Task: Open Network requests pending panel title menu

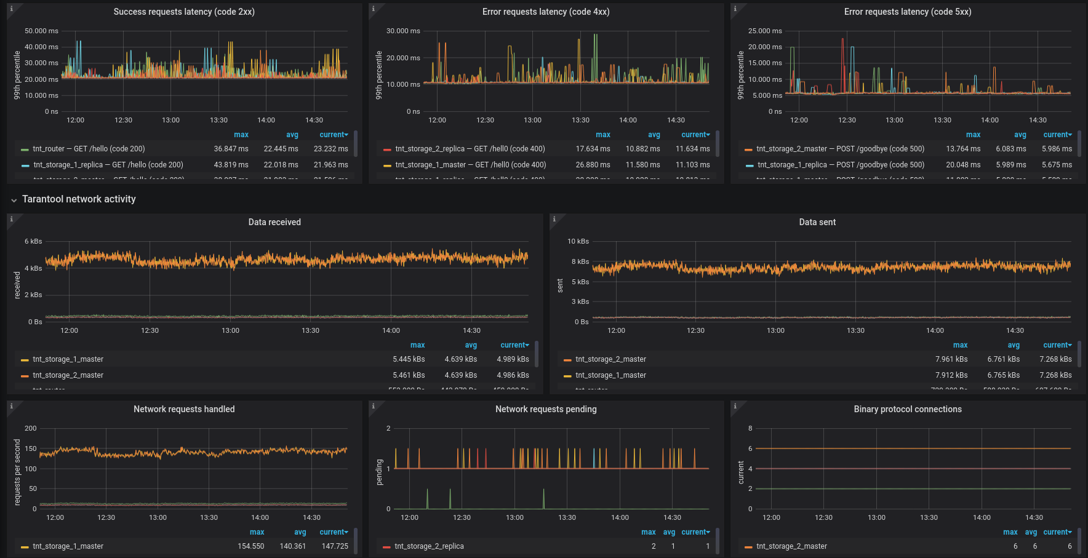Action: 546,409
